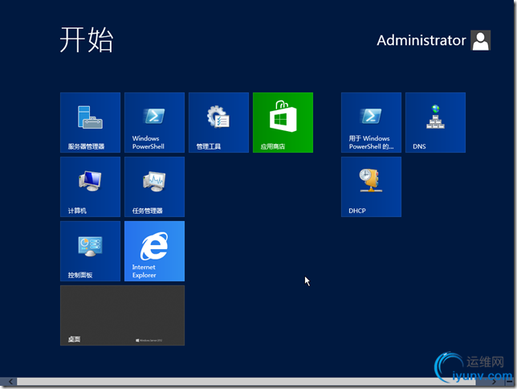This screenshot has height=389, width=517.
Task: Click the 开始 Start heading text
Action: pos(87,39)
